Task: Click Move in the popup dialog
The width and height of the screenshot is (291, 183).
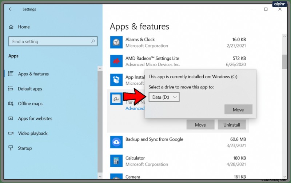Action: point(238,110)
